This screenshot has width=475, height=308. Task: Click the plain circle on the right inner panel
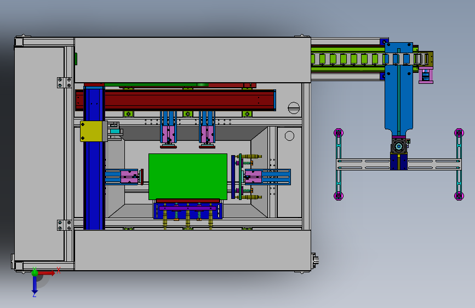tap(289, 136)
